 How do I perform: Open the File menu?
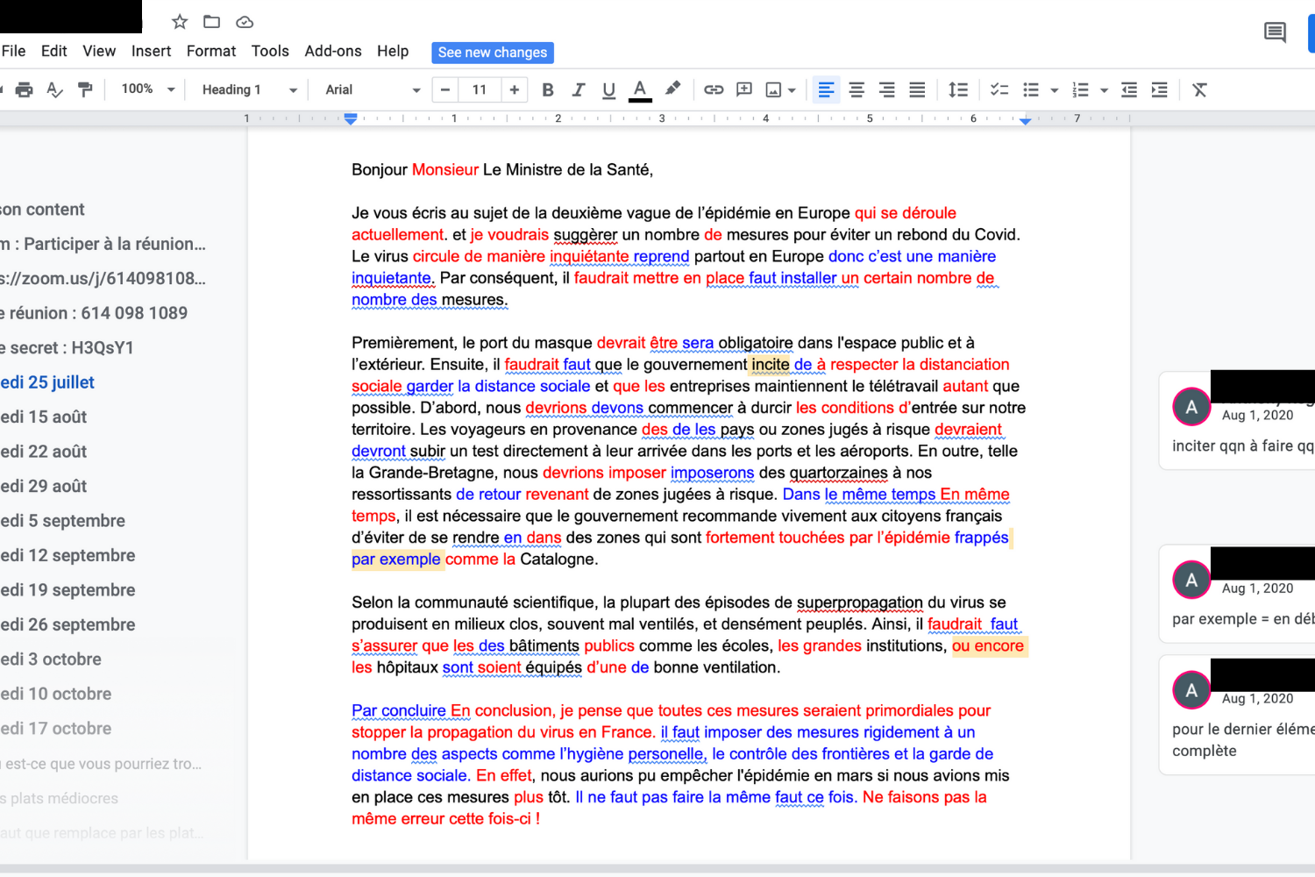click(13, 51)
